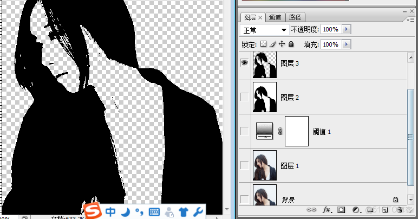Switch to the 路径 tab
The width and height of the screenshot is (418, 219).
(x=295, y=17)
